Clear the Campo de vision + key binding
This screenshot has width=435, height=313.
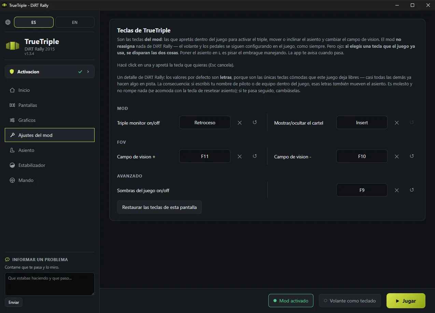[x=240, y=156]
